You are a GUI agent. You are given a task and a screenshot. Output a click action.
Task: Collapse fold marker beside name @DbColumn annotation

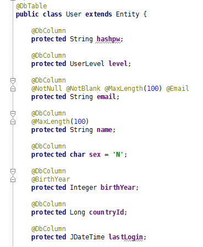[13, 113]
